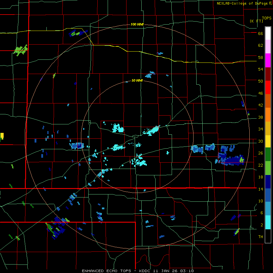Click the orange swatch between 42 and 38
273x273 pixels.
268,115
